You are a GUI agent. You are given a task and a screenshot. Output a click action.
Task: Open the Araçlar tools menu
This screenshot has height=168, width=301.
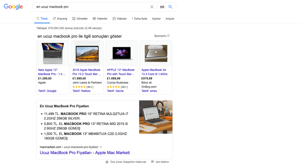(x=170, y=18)
